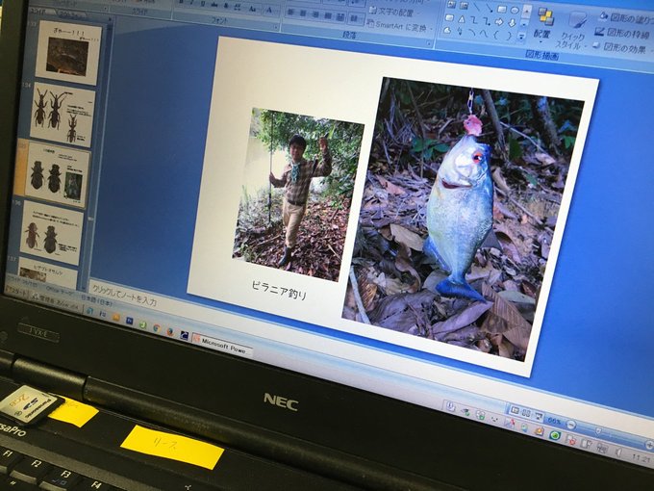Open 図形の枠線 shape outline menu
This screenshot has height=491, width=654.
tap(622, 33)
